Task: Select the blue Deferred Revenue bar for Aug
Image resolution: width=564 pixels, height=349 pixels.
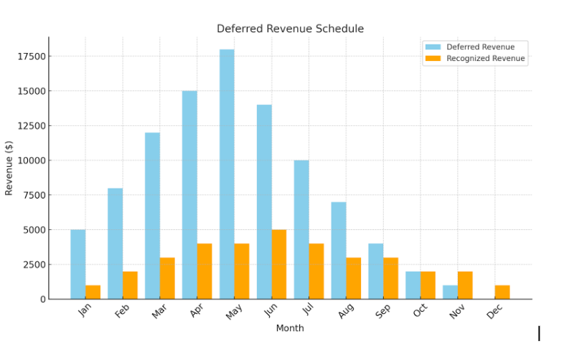Action: pos(339,250)
